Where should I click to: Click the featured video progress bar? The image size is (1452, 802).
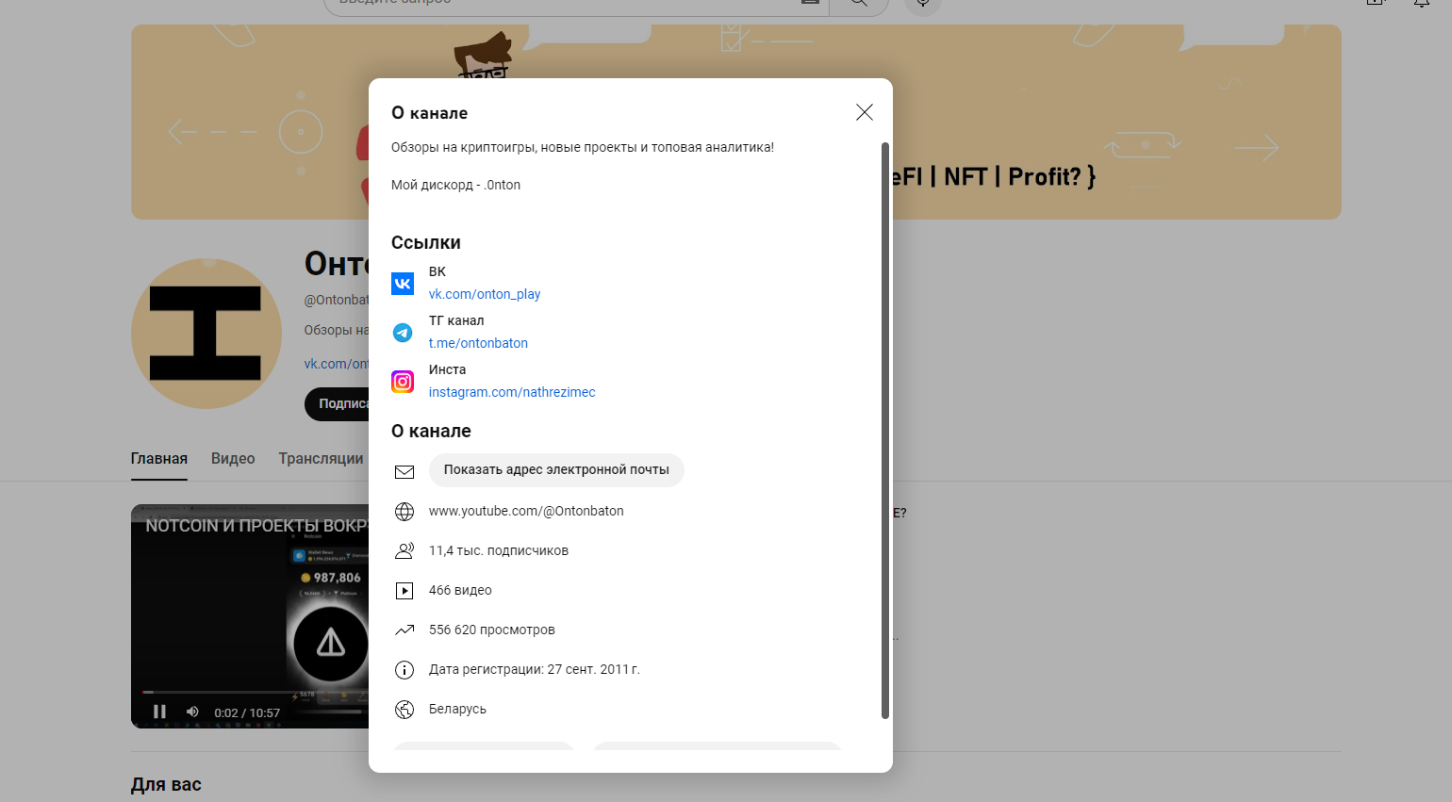255,692
